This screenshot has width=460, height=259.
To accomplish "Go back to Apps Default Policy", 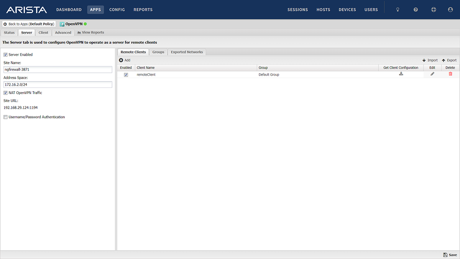I will [x=29, y=24].
